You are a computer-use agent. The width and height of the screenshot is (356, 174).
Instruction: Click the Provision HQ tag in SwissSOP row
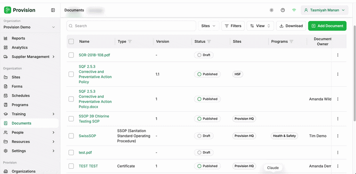click(244, 136)
